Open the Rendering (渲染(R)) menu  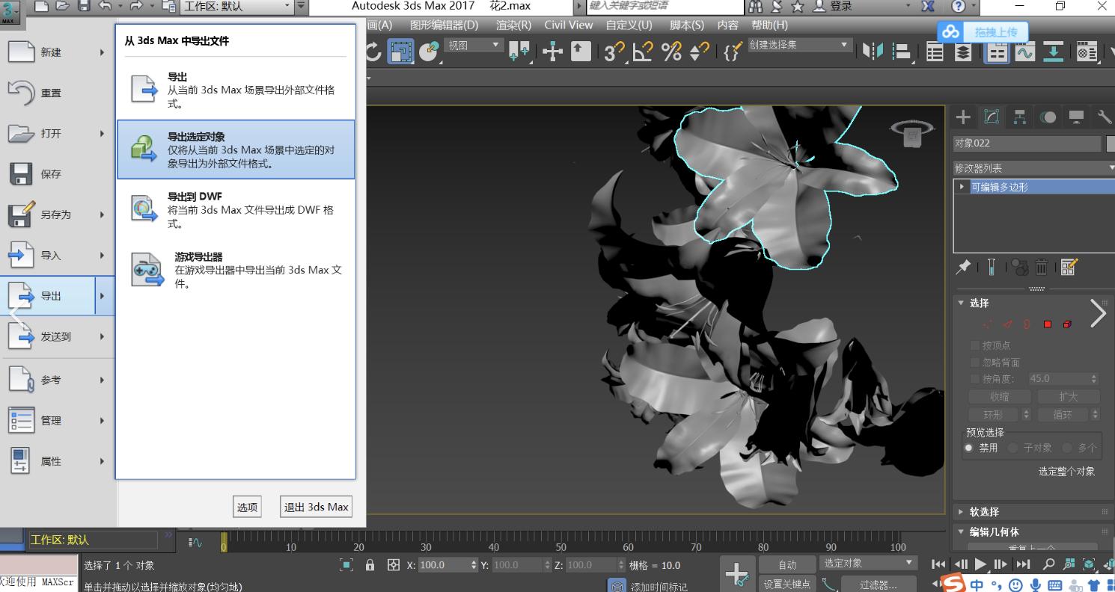[x=513, y=25]
